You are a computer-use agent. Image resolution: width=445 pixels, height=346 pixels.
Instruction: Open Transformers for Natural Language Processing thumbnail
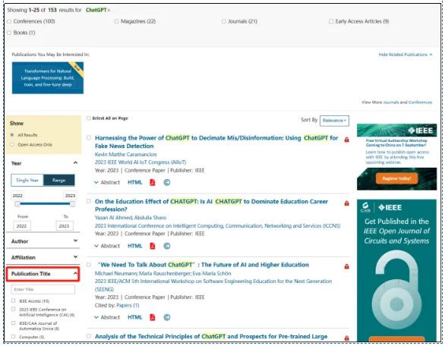point(48,77)
